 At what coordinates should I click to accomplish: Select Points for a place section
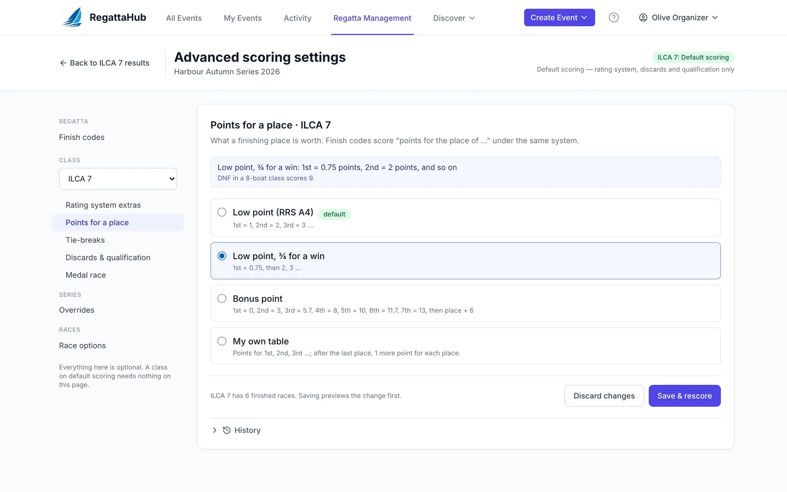[x=118, y=222]
